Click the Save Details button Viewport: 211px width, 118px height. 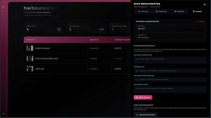pyautogui.click(x=143, y=97)
